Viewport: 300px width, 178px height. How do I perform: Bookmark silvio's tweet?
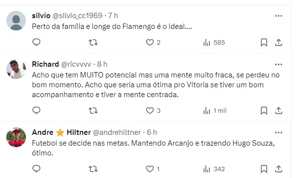coord(264,42)
